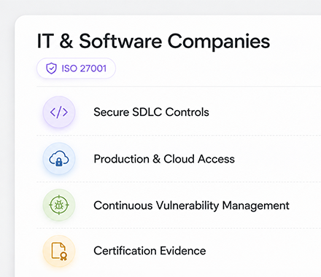Open Production & Cloud Access item
321x277 pixels.
tap(164, 159)
